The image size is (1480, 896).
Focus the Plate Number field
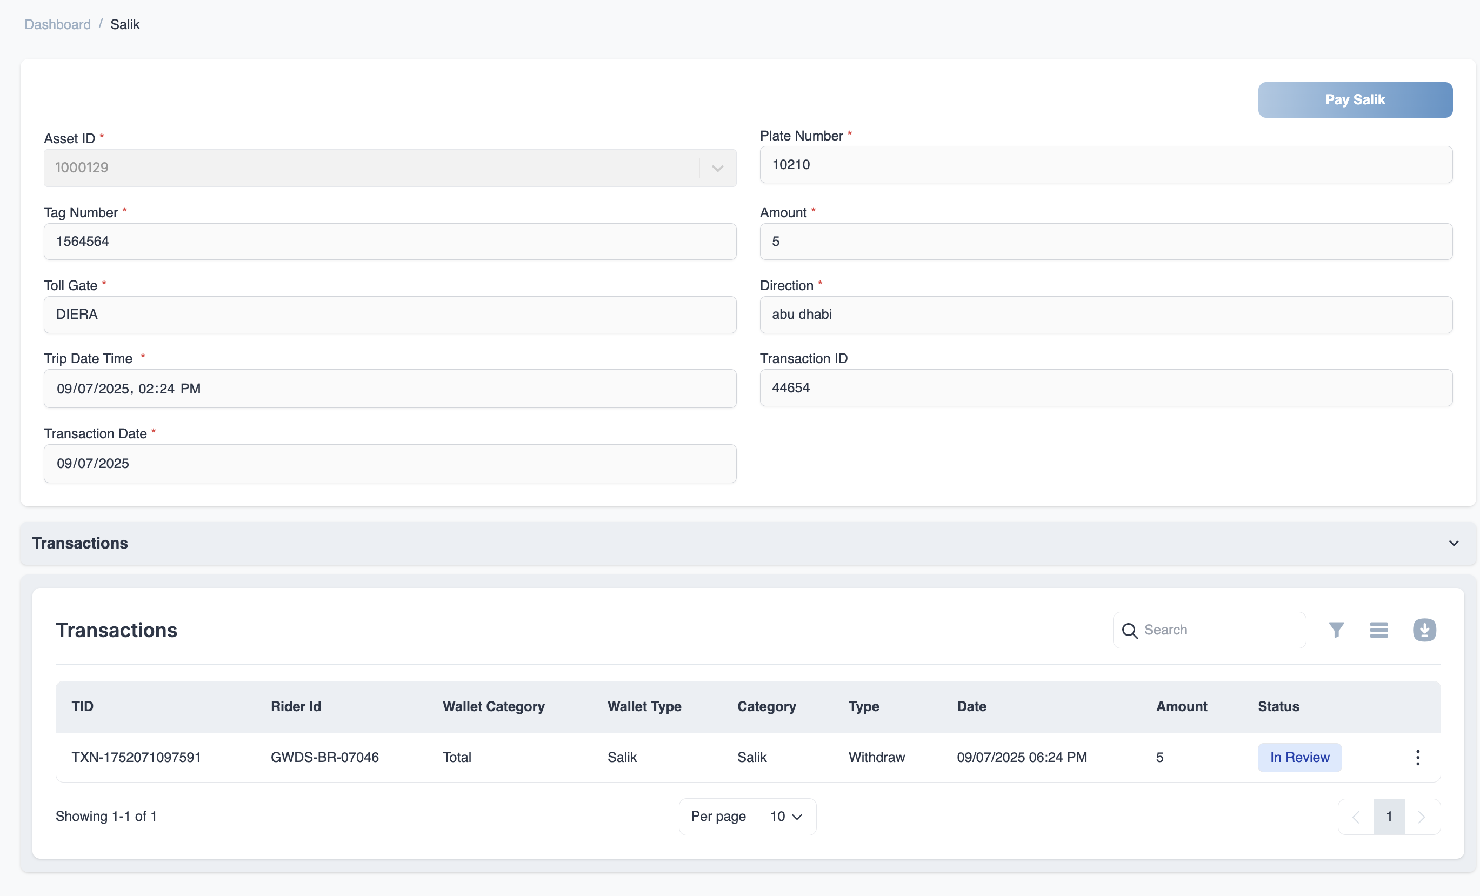coord(1106,164)
